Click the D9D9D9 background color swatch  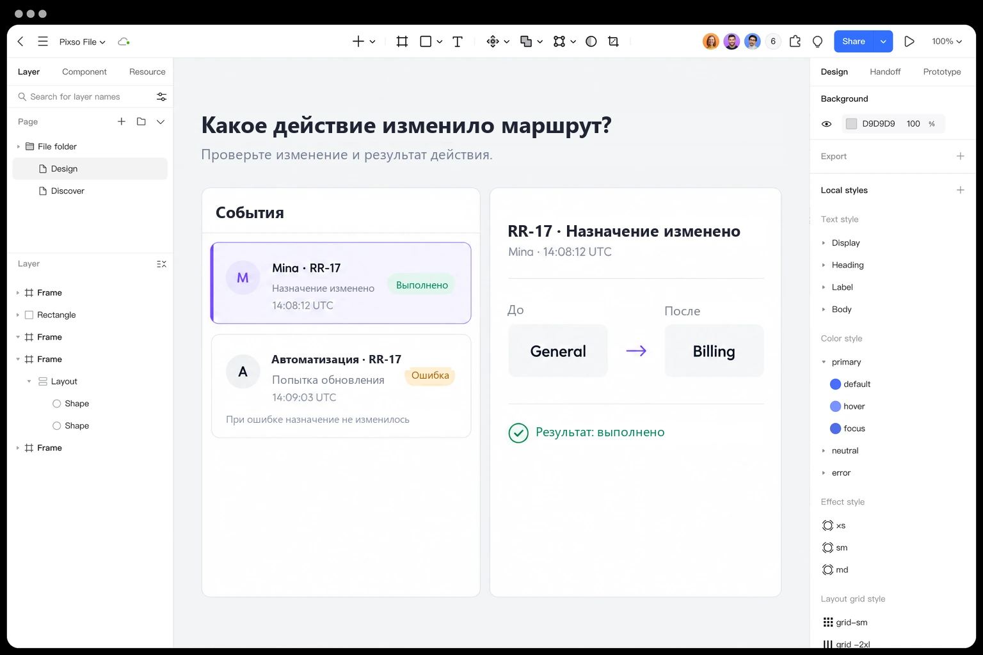(851, 124)
